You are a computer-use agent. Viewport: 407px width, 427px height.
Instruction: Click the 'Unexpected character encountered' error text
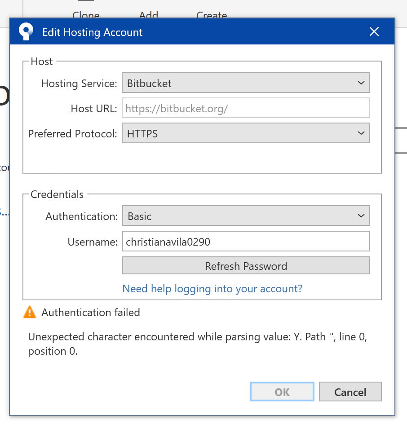(198, 344)
